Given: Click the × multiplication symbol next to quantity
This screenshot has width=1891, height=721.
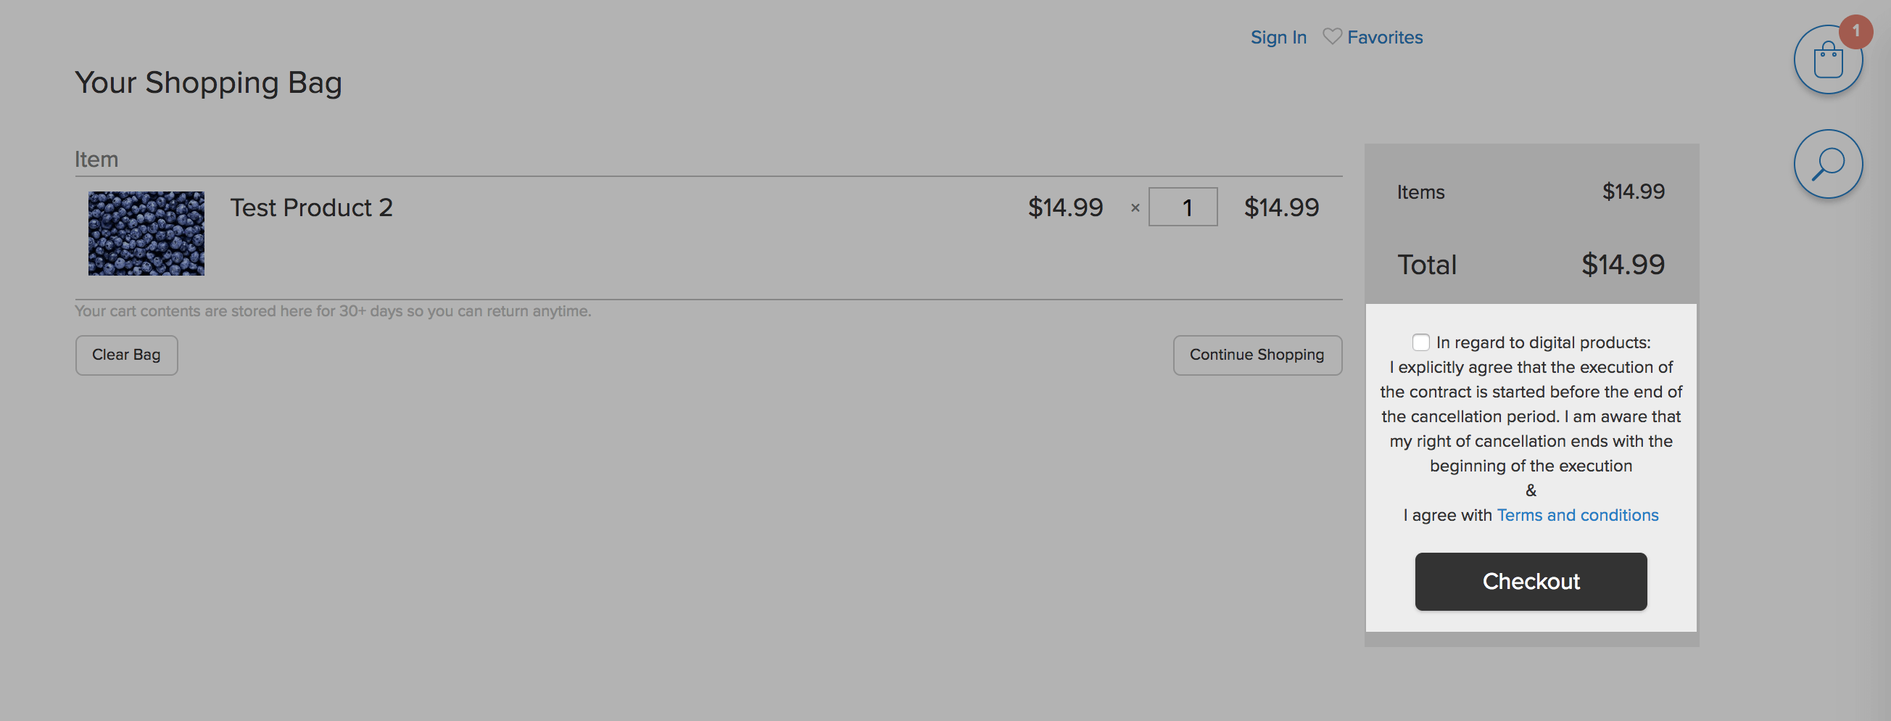Looking at the screenshot, I should pyautogui.click(x=1135, y=207).
